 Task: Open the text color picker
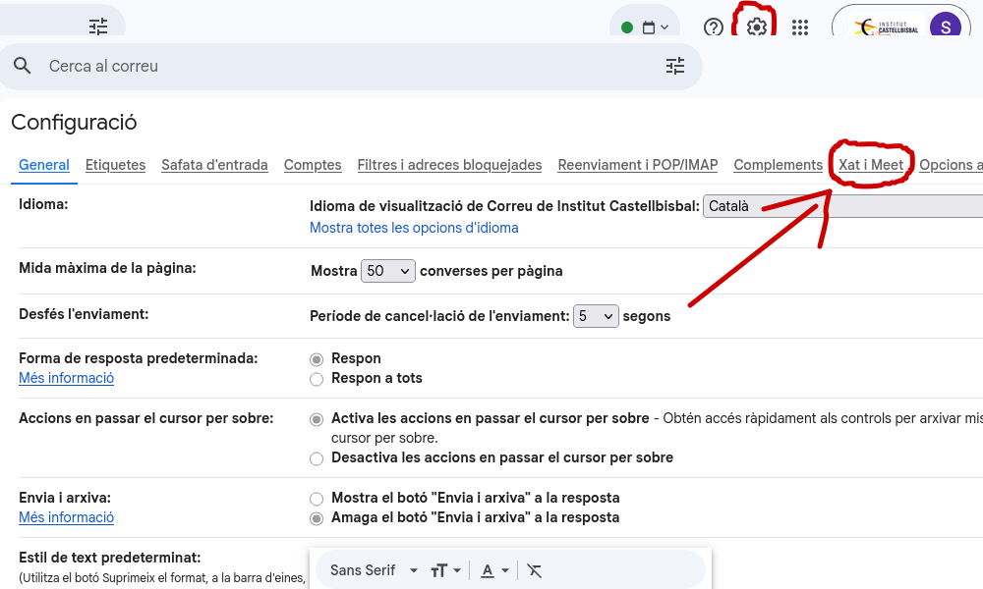tap(494, 570)
